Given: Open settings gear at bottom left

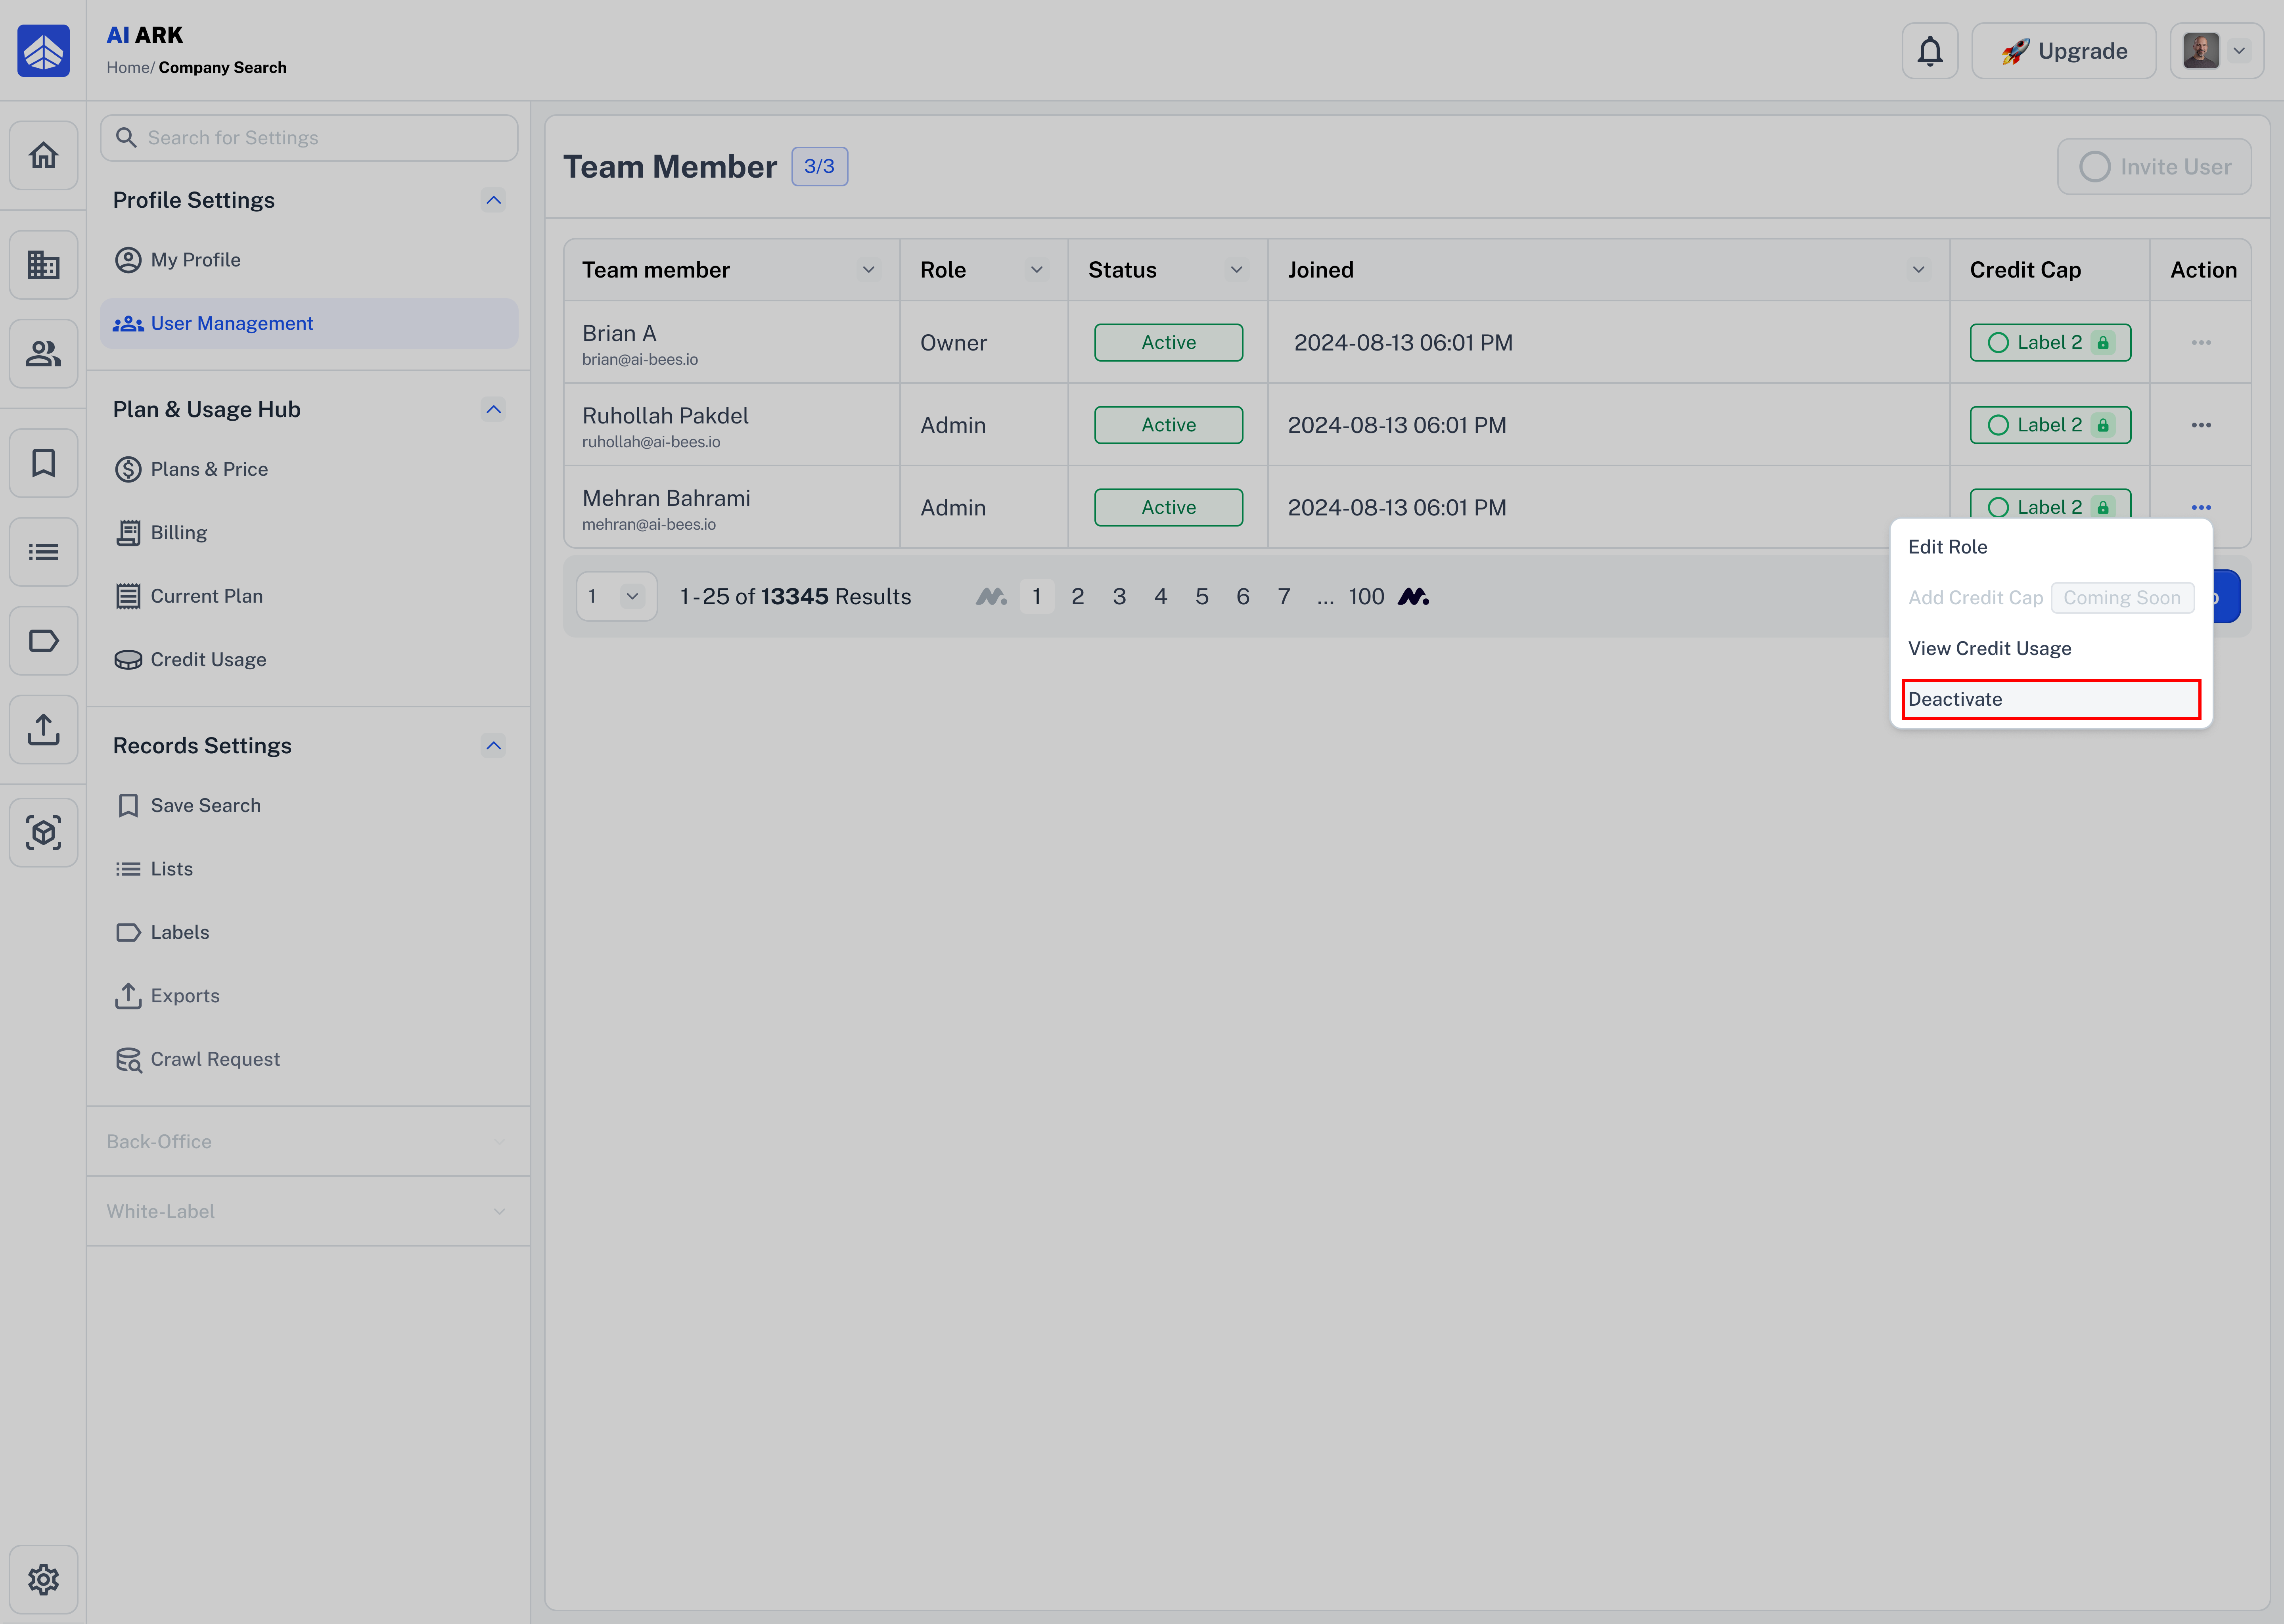Looking at the screenshot, I should [x=43, y=1579].
